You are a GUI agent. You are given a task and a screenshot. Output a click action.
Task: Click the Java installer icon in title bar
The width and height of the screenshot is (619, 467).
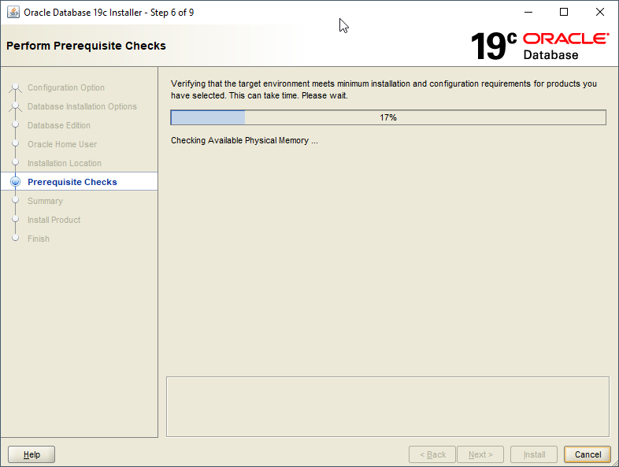pyautogui.click(x=13, y=12)
